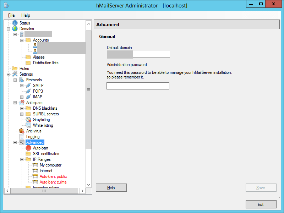Viewport: 284px width, 213px height.
Task: Click the Auto-ban red stop icon
Action: (28, 148)
